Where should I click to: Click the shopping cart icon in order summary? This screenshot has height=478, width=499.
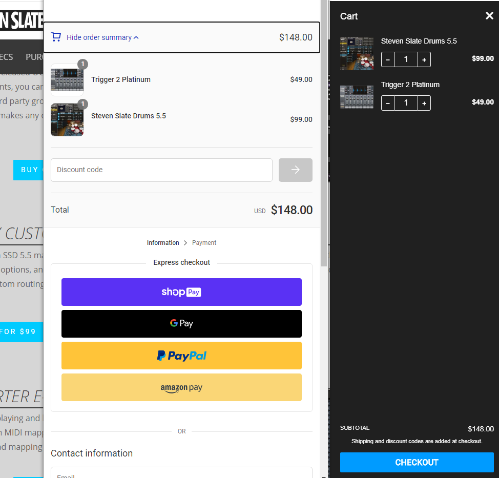click(x=56, y=37)
